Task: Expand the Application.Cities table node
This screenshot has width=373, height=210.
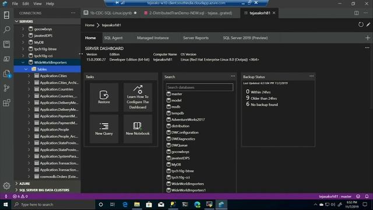Action: (29, 76)
